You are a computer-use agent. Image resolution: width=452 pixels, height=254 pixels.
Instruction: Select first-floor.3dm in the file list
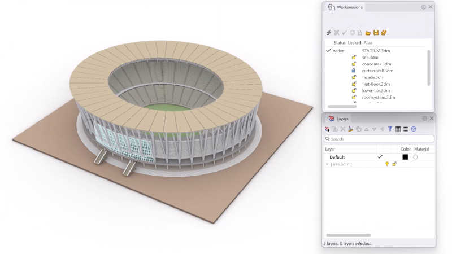coord(376,84)
